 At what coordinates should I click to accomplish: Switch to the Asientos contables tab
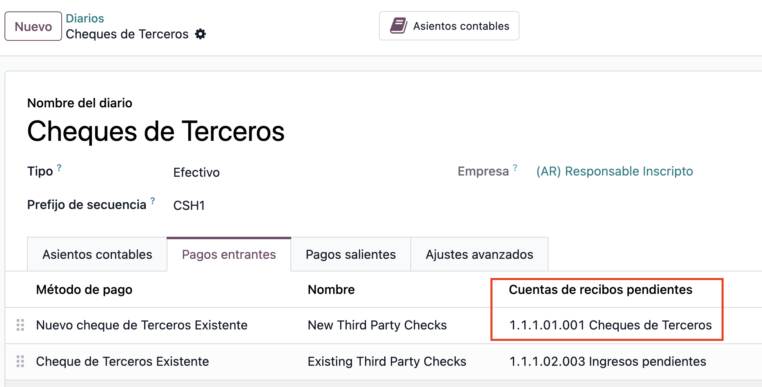pos(97,254)
